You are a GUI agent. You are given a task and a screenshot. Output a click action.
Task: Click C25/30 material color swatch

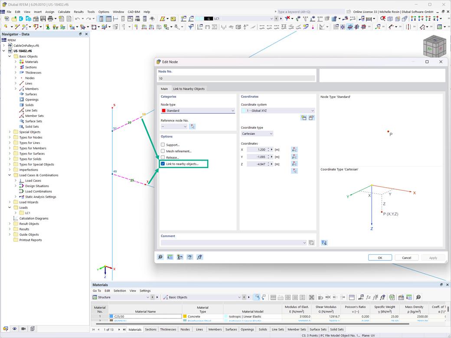pyautogui.click(x=111, y=316)
